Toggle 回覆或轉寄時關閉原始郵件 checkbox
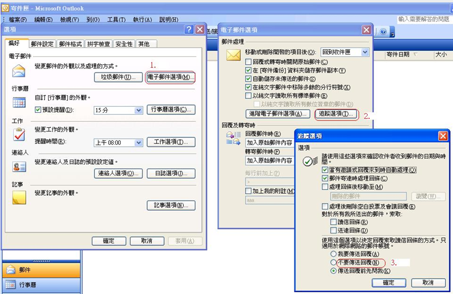This screenshot has height=294, width=453. tap(248, 62)
